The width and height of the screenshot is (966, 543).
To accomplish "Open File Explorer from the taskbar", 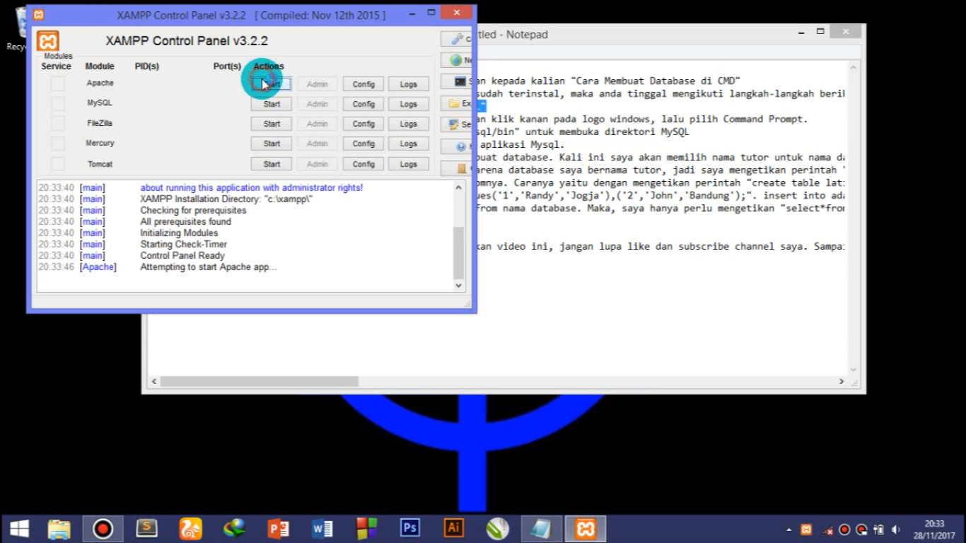I will click(x=59, y=528).
